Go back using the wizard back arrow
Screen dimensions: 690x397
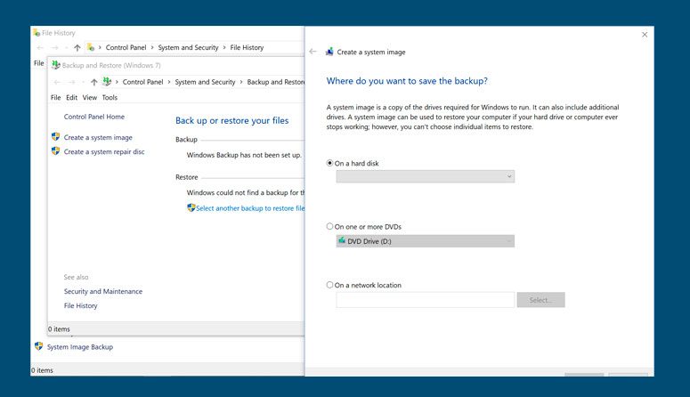click(313, 52)
